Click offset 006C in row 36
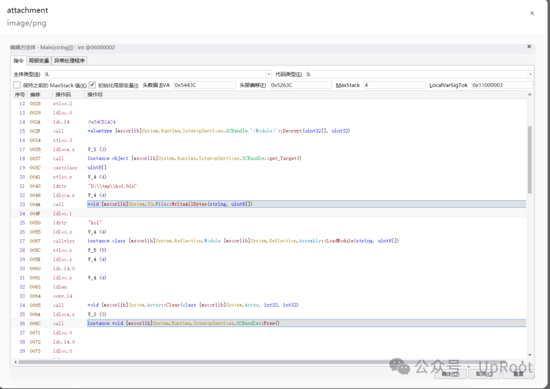 point(35,323)
